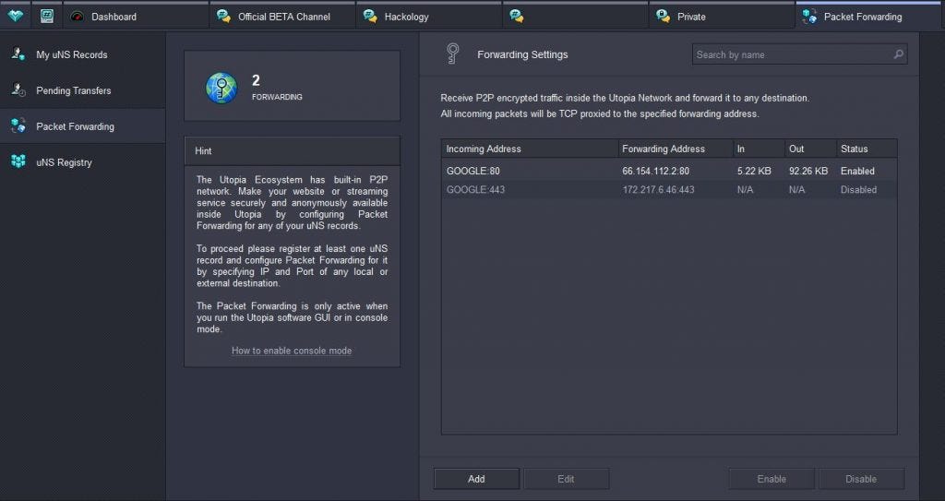The image size is (945, 501).
Task: Click the My uNS Records sidebar icon
Action: coord(18,54)
